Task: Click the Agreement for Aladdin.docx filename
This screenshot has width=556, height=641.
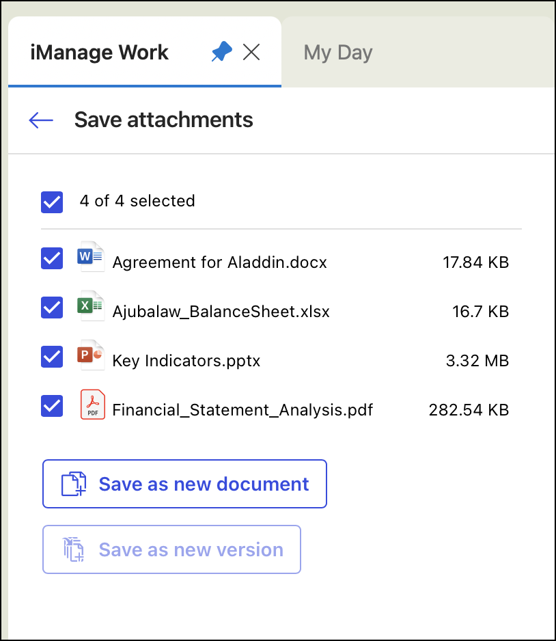Action: [219, 262]
